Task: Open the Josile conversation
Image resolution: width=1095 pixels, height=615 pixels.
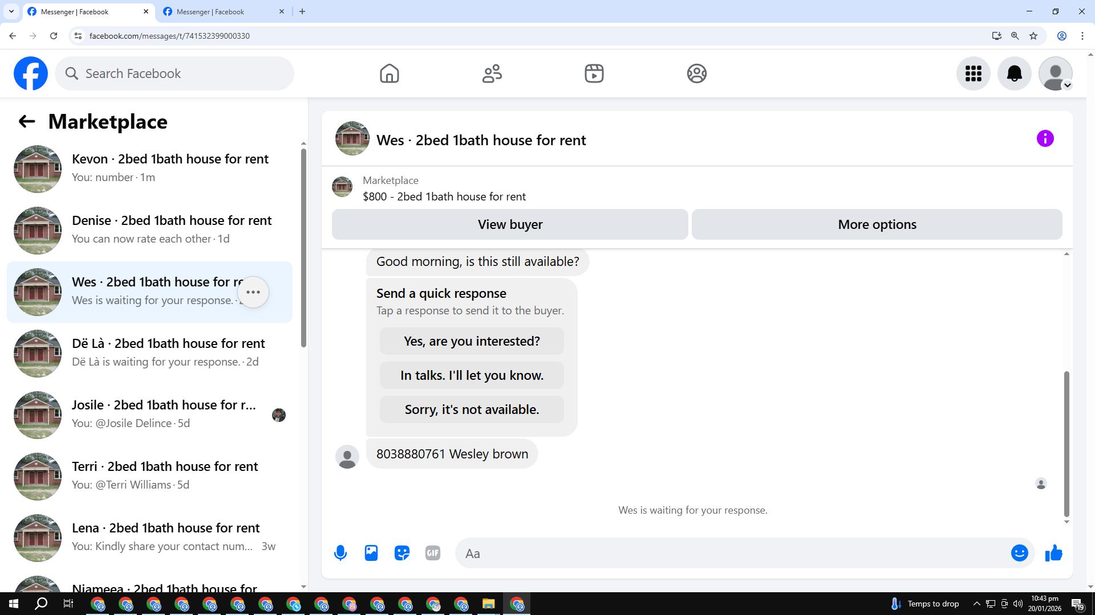Action: pos(149,415)
